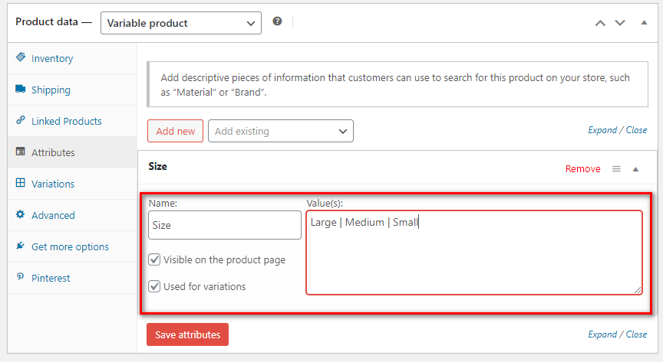Click the Size attribute drag handle icon
The width and height of the screenshot is (663, 362).
(616, 169)
